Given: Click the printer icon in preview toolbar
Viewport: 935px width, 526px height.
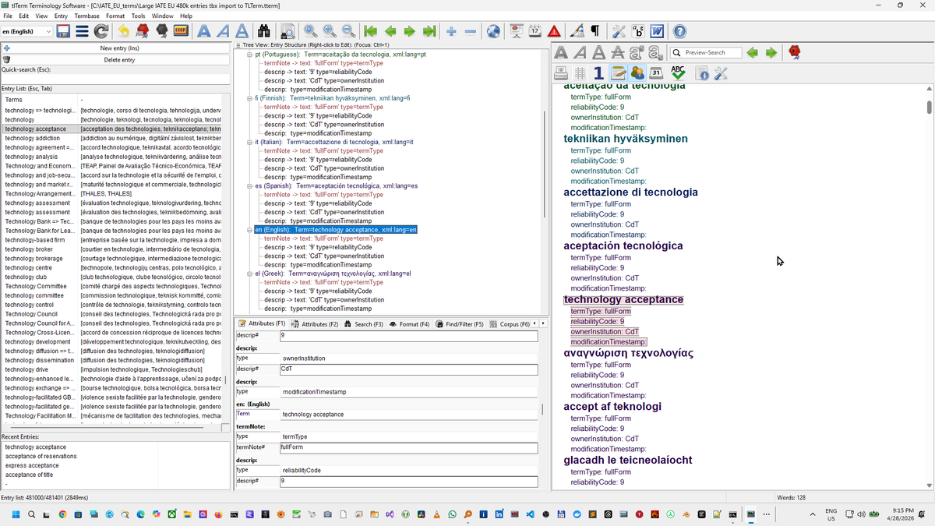Looking at the screenshot, I should point(561,72).
